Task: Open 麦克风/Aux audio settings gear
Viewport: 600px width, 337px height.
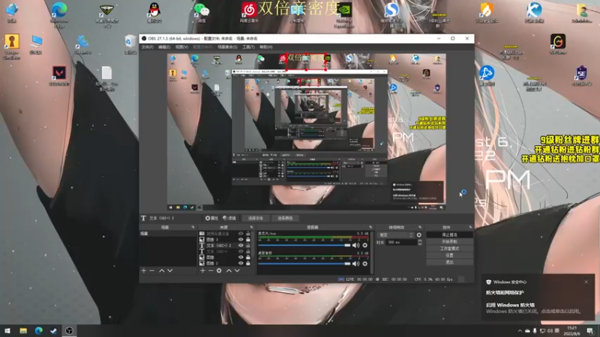Action: 365,246
